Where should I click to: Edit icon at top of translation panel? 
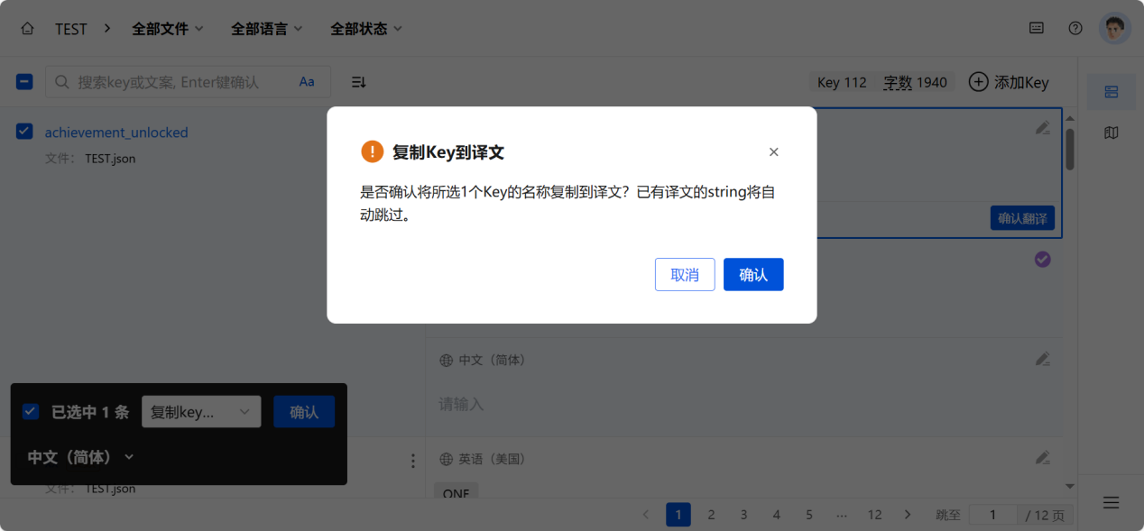1043,128
